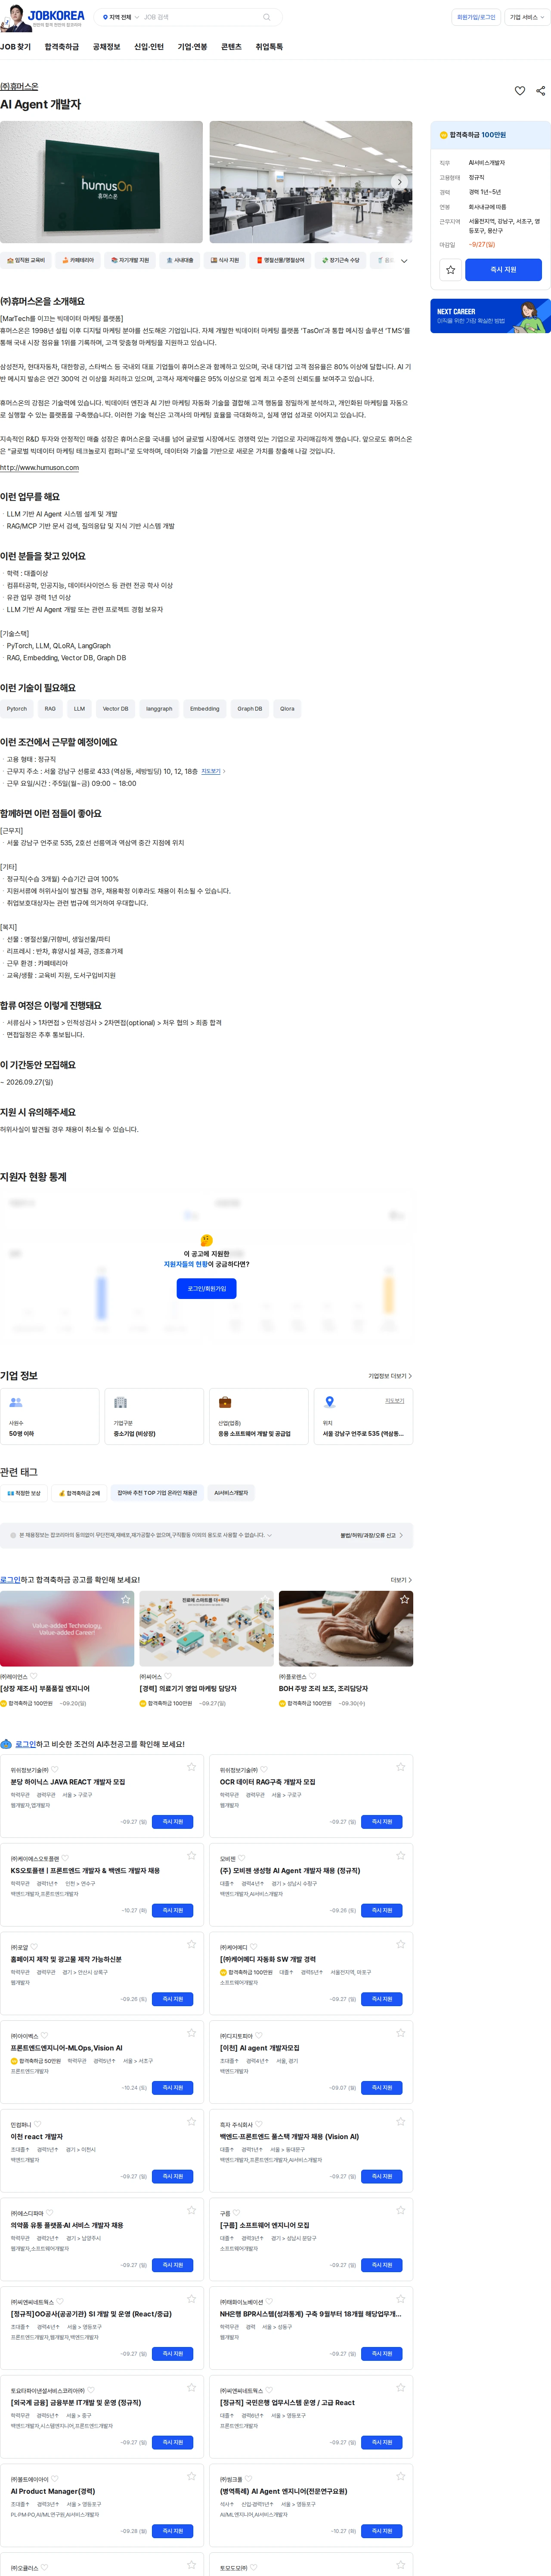Open the 합격축하금 menu
This screenshot has height=2576, width=551.
coord(61,47)
